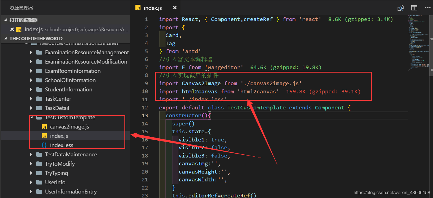Click the 'html2canvas' module string
This screenshot has width=433, height=198.
click(258, 91)
